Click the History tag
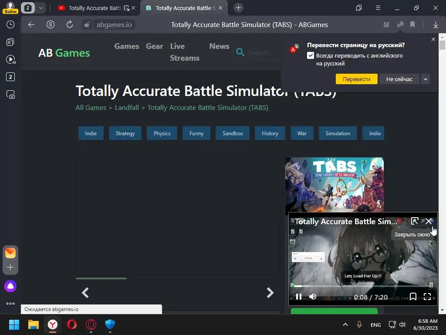 click(x=270, y=133)
